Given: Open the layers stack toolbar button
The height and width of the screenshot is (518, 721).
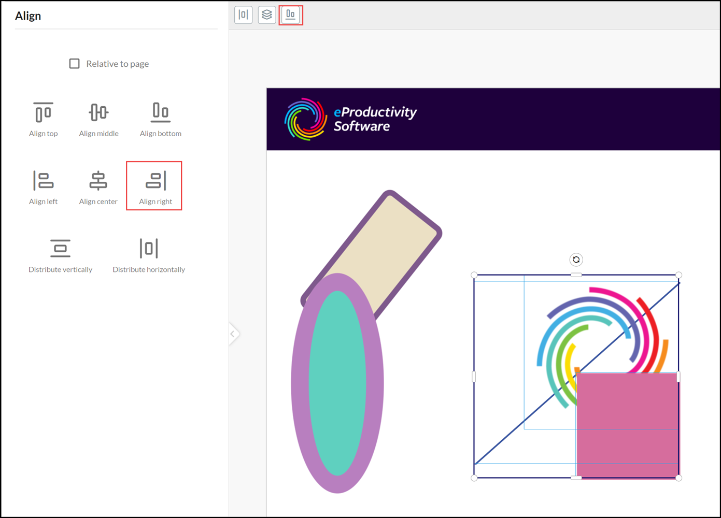Looking at the screenshot, I should (267, 15).
